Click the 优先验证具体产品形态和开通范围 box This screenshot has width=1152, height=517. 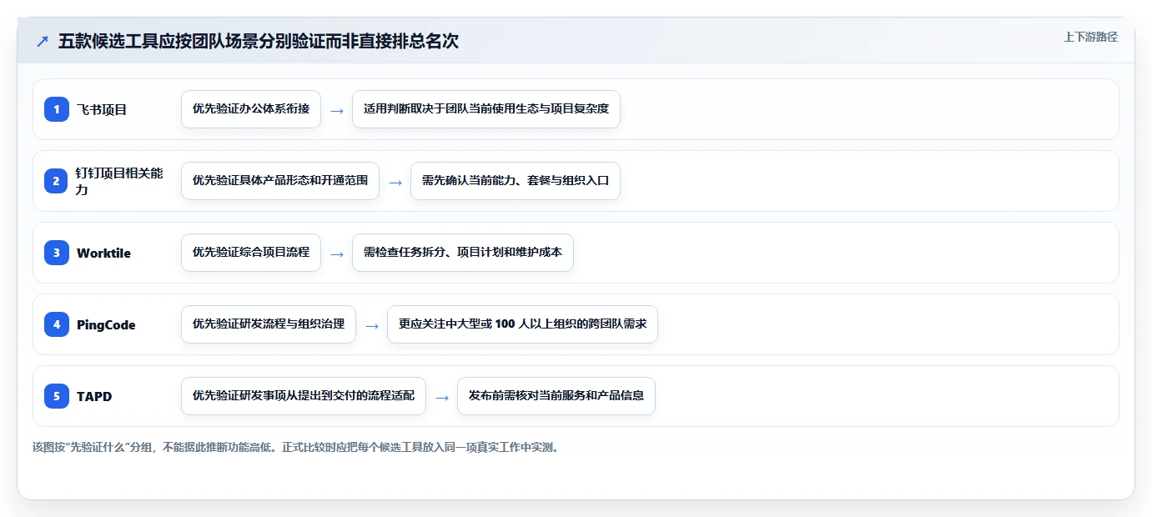[280, 181]
